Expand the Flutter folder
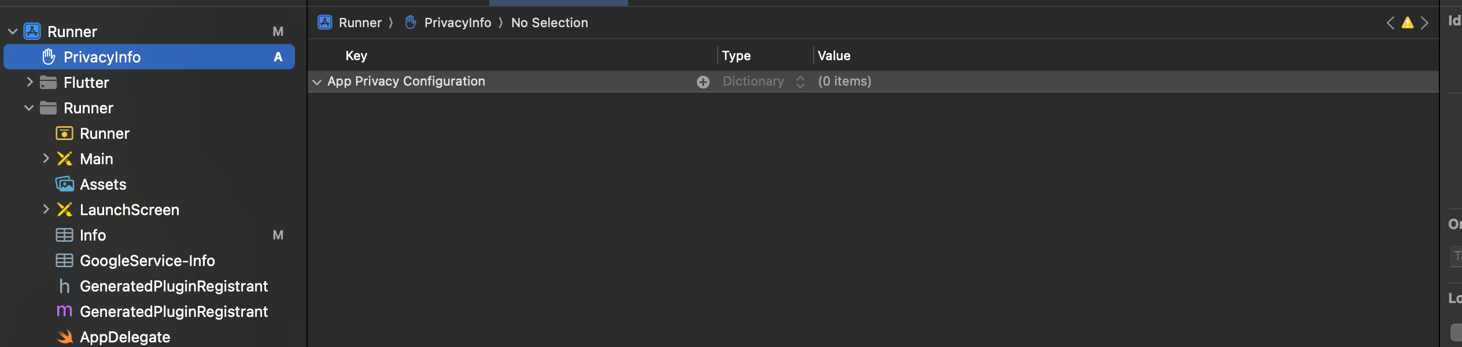The image size is (1462, 347). tap(29, 82)
